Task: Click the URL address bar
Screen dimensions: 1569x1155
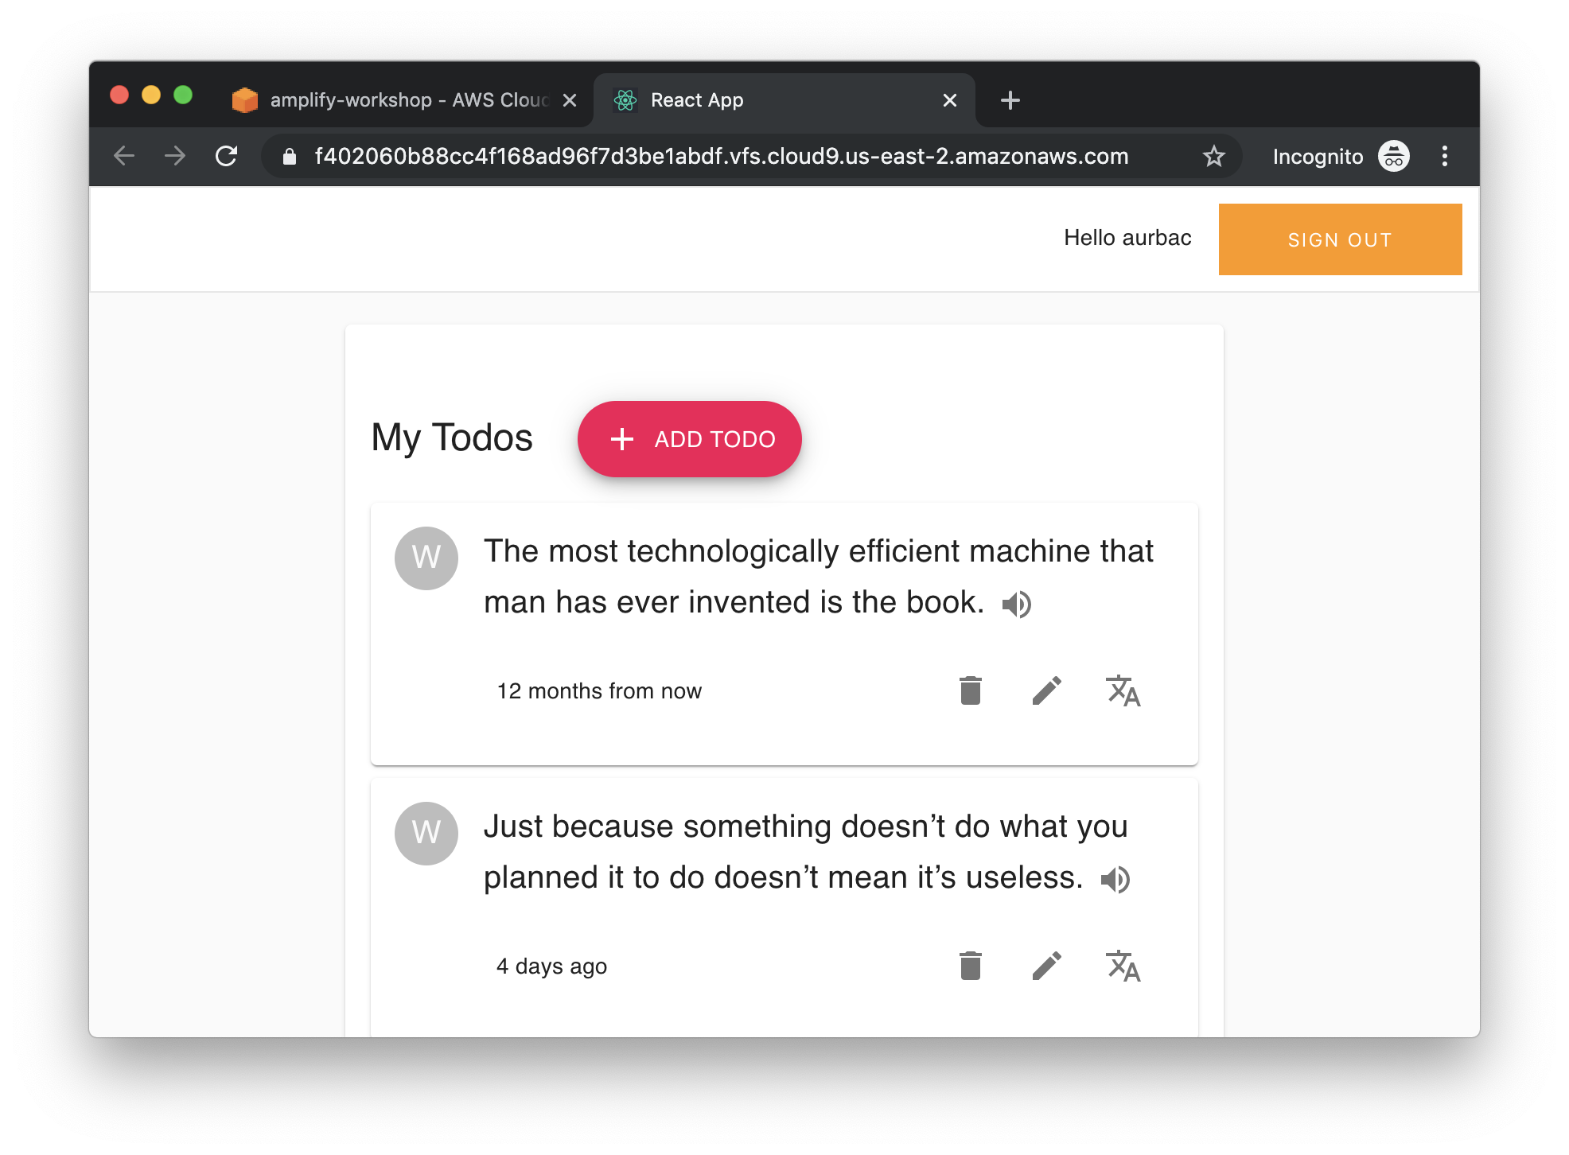Action: [x=720, y=156]
